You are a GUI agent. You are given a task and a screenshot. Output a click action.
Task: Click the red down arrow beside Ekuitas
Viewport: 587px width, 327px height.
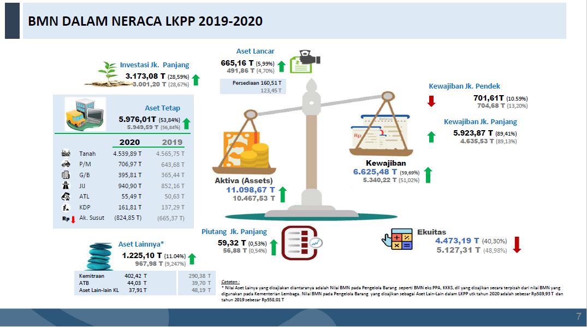(x=517, y=244)
